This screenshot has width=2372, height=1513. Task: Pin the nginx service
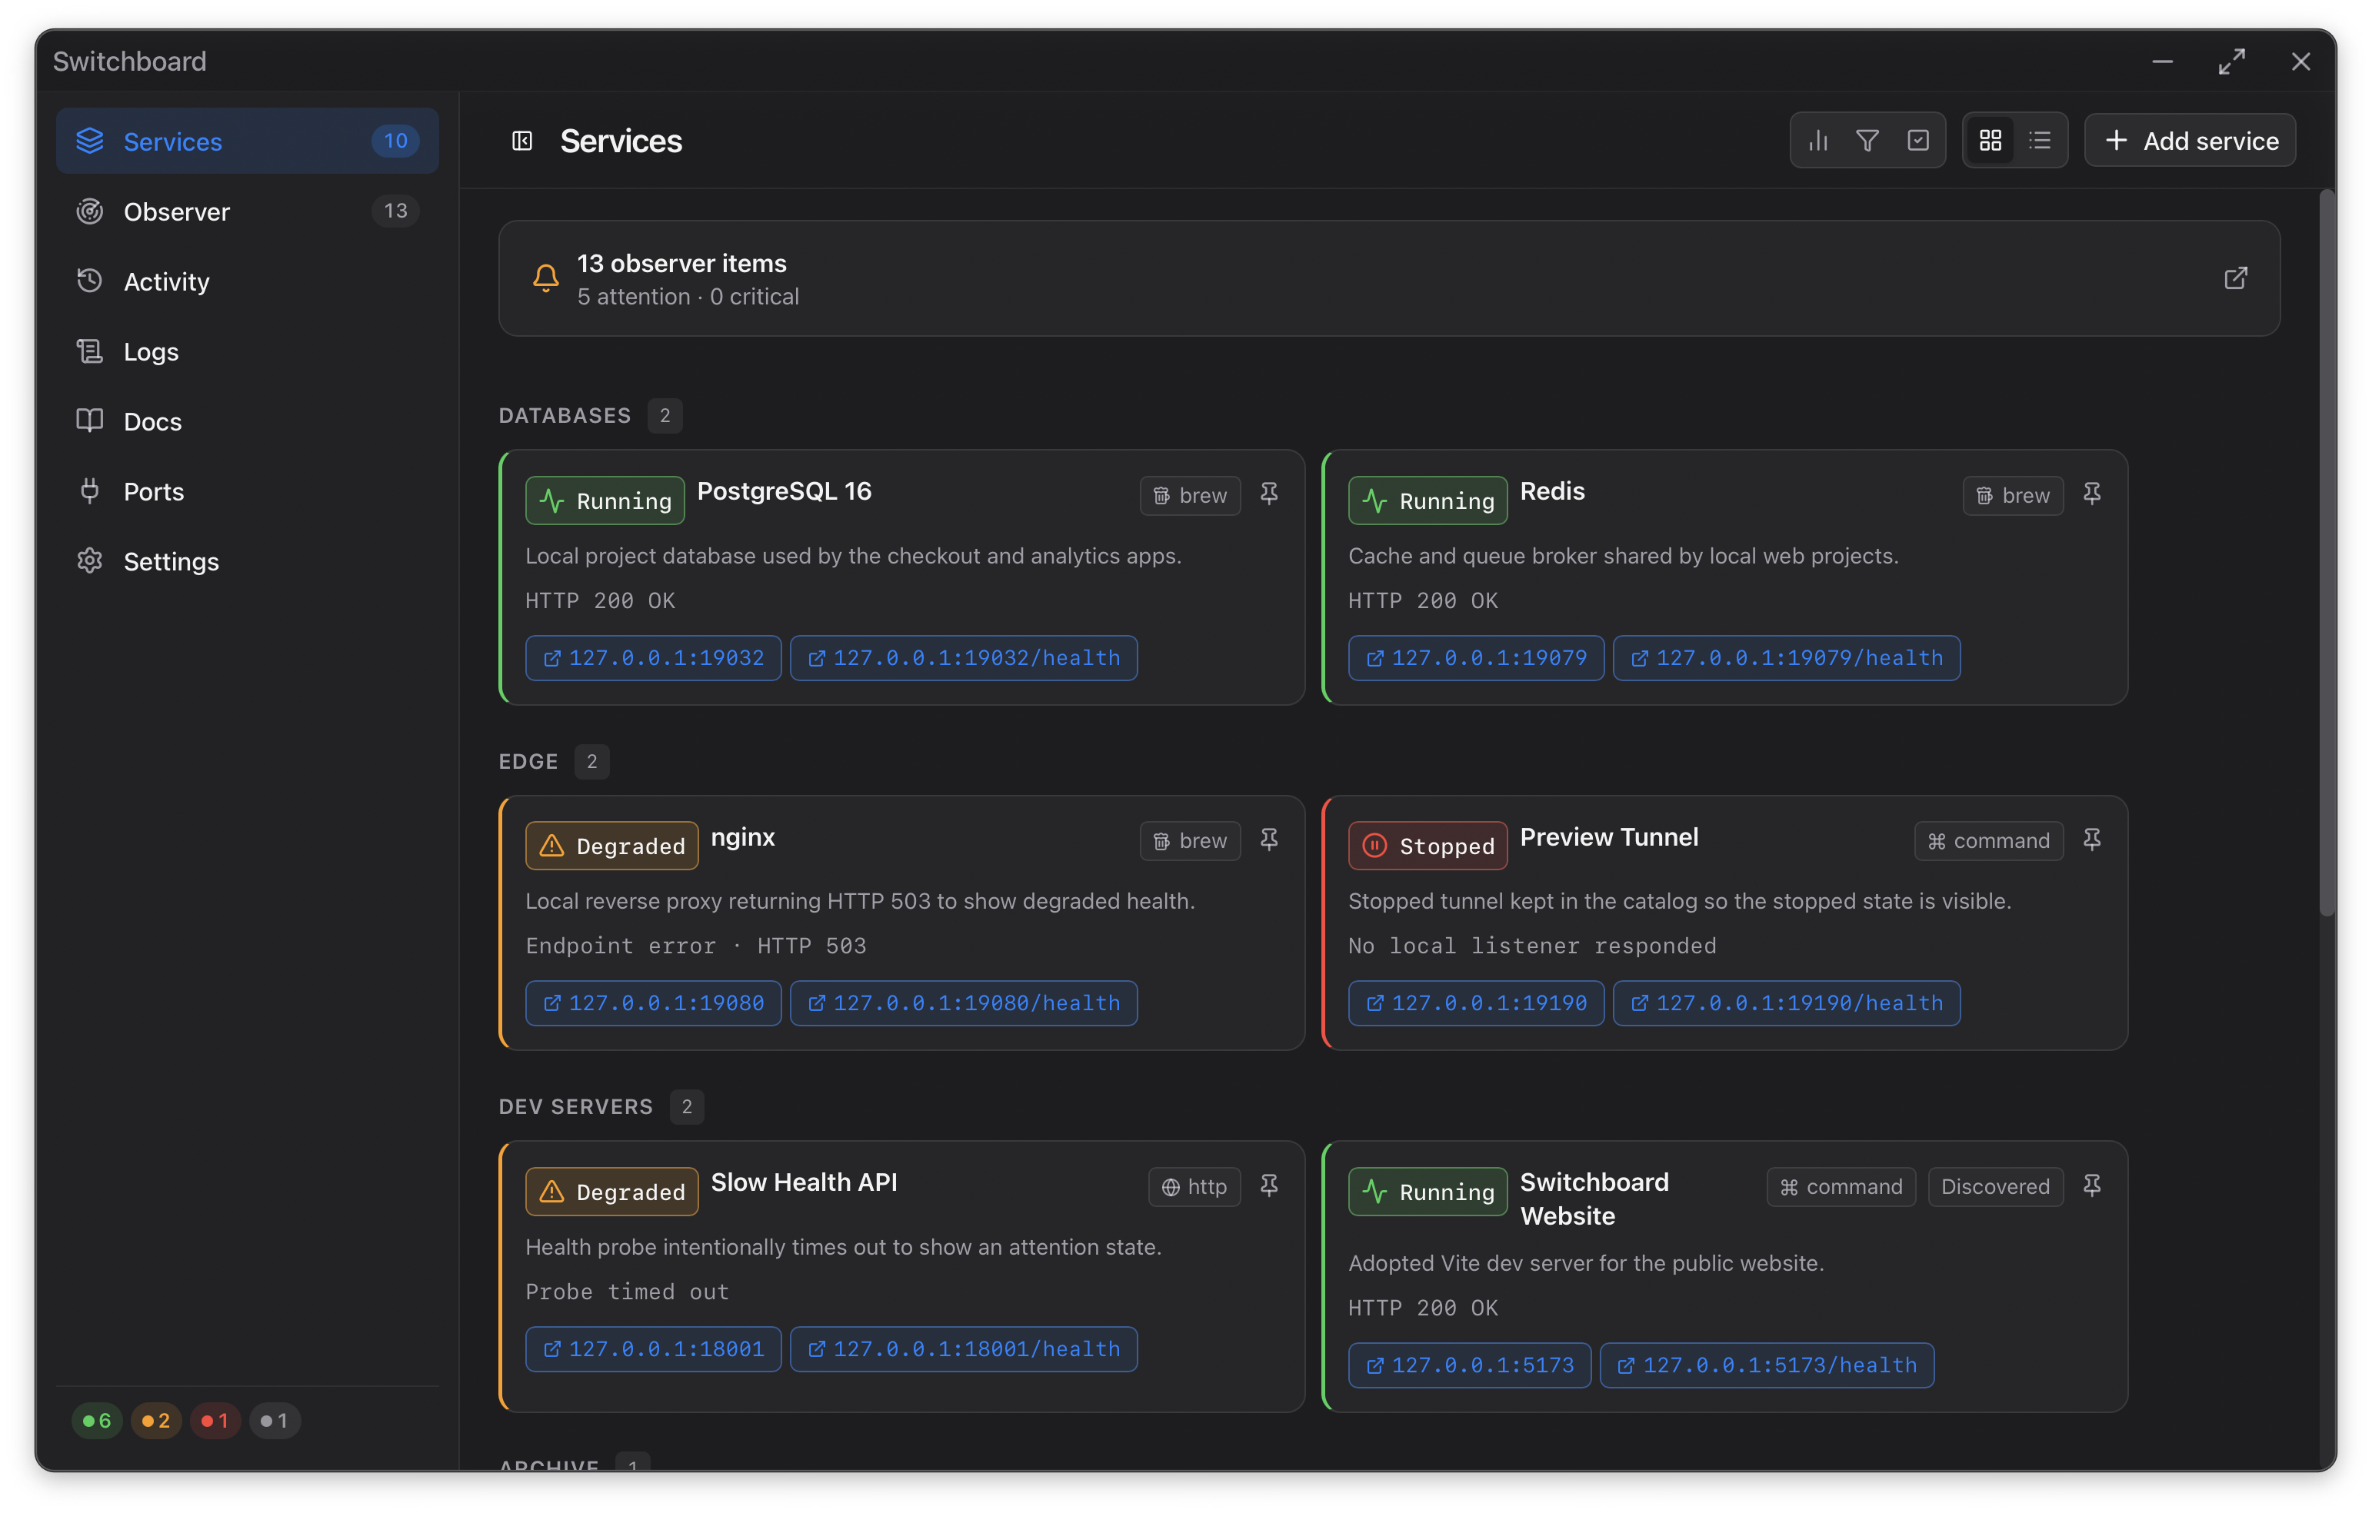(x=1269, y=840)
